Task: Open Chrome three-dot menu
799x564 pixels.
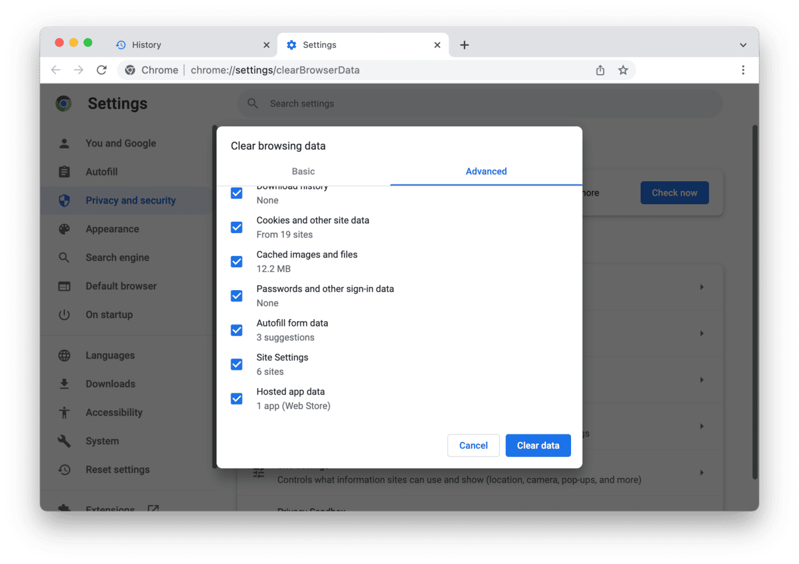Action: (742, 70)
